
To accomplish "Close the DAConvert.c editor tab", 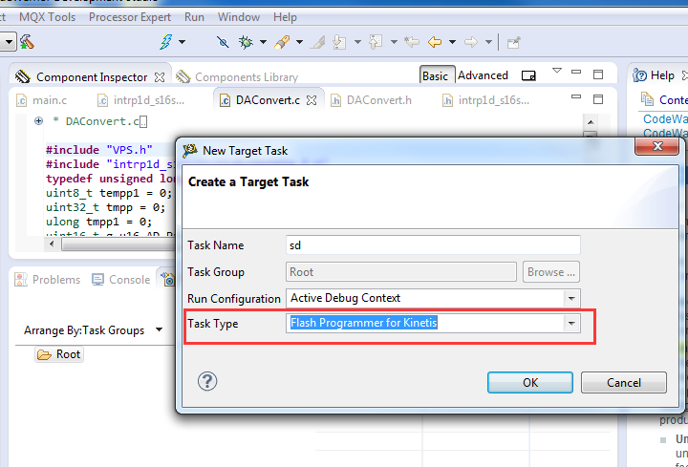I will tap(312, 100).
